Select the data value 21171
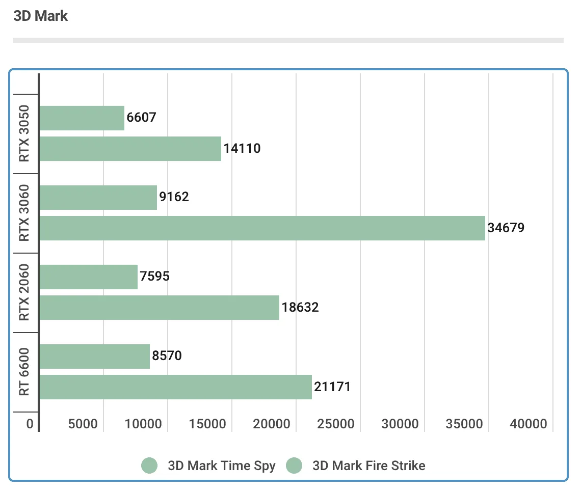Image resolution: width=581 pixels, height=493 pixels. pos(332,387)
